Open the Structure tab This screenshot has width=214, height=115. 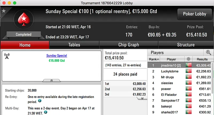pos(186,45)
